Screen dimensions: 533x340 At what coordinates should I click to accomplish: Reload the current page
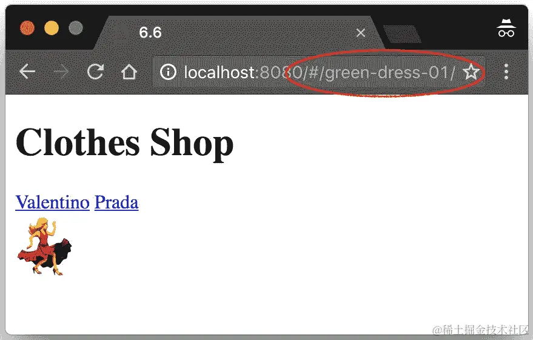coord(95,72)
